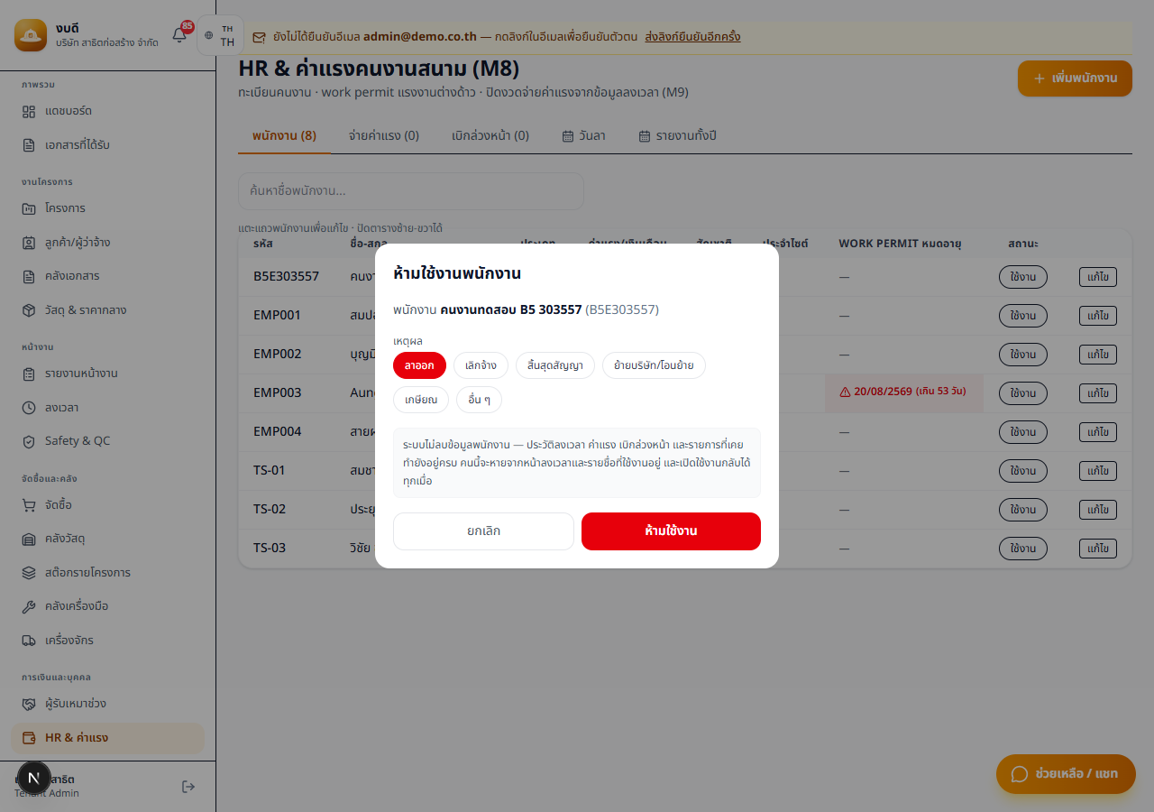
Task: Open เอกสารที่ได้รับ document icon in sidebar
Action: (29, 144)
